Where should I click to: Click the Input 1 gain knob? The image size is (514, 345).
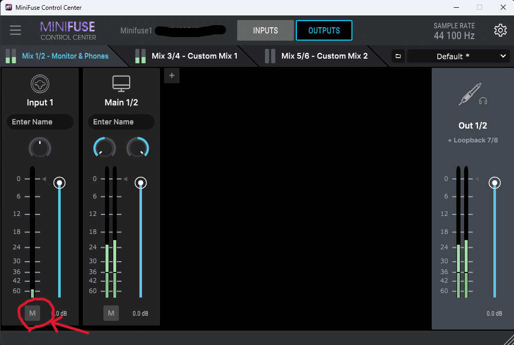40,147
